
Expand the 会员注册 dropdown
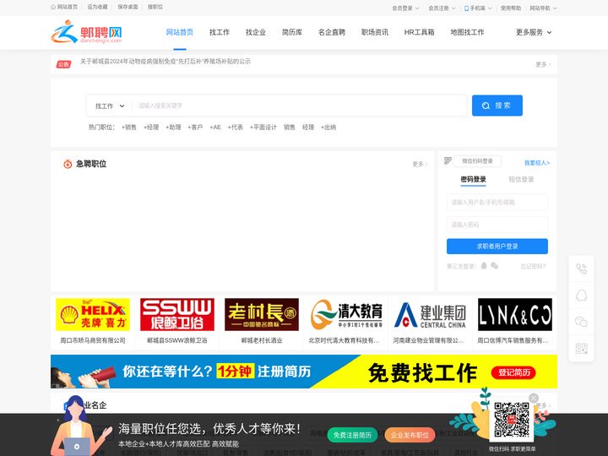point(442,8)
